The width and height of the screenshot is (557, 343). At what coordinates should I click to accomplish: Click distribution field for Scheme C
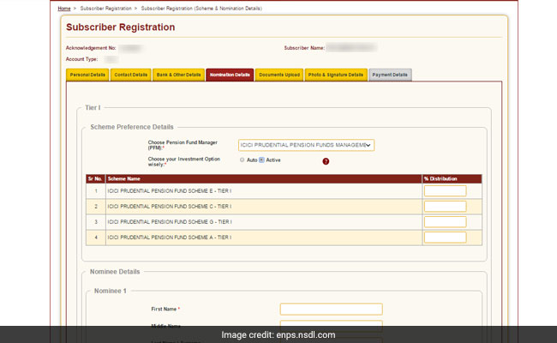445,207
